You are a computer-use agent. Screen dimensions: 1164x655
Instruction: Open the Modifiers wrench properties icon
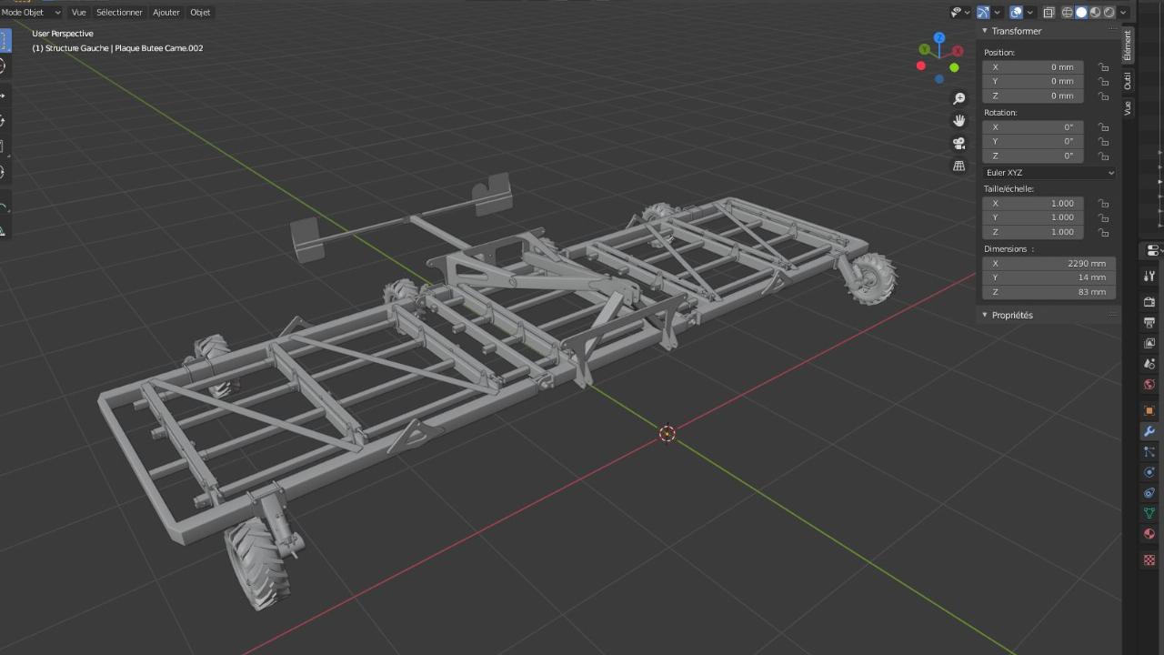tap(1149, 431)
